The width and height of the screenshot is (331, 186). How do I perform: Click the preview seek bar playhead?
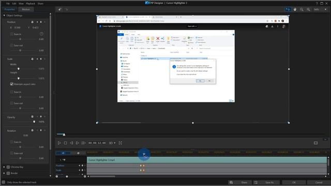point(64,134)
